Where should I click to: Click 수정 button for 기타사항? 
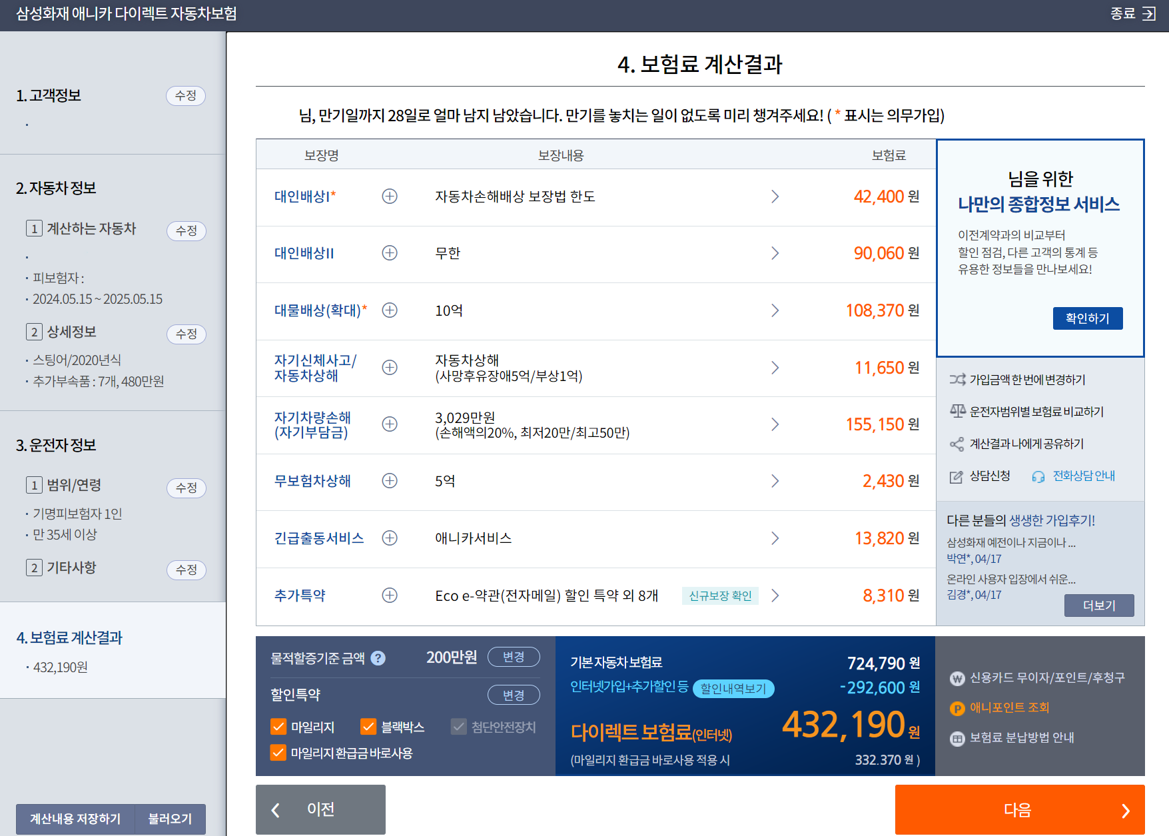pos(187,570)
